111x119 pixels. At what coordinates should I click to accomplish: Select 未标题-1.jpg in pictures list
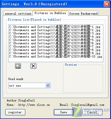pyautogui.click(x=55, y=27)
